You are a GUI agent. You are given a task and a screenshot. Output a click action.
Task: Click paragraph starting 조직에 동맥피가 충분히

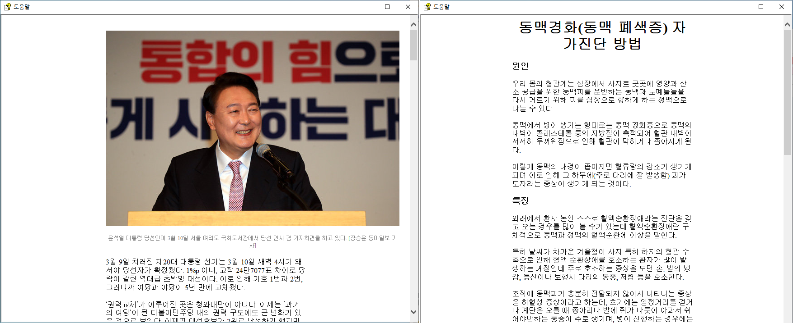click(602, 306)
